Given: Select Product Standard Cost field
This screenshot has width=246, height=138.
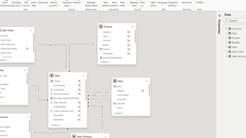Looking at the screenshot, I should 63,111.
